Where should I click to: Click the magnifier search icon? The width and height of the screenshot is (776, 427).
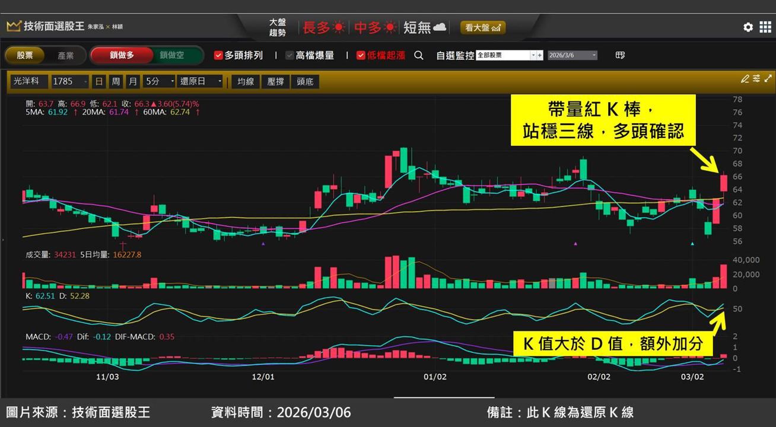click(419, 55)
